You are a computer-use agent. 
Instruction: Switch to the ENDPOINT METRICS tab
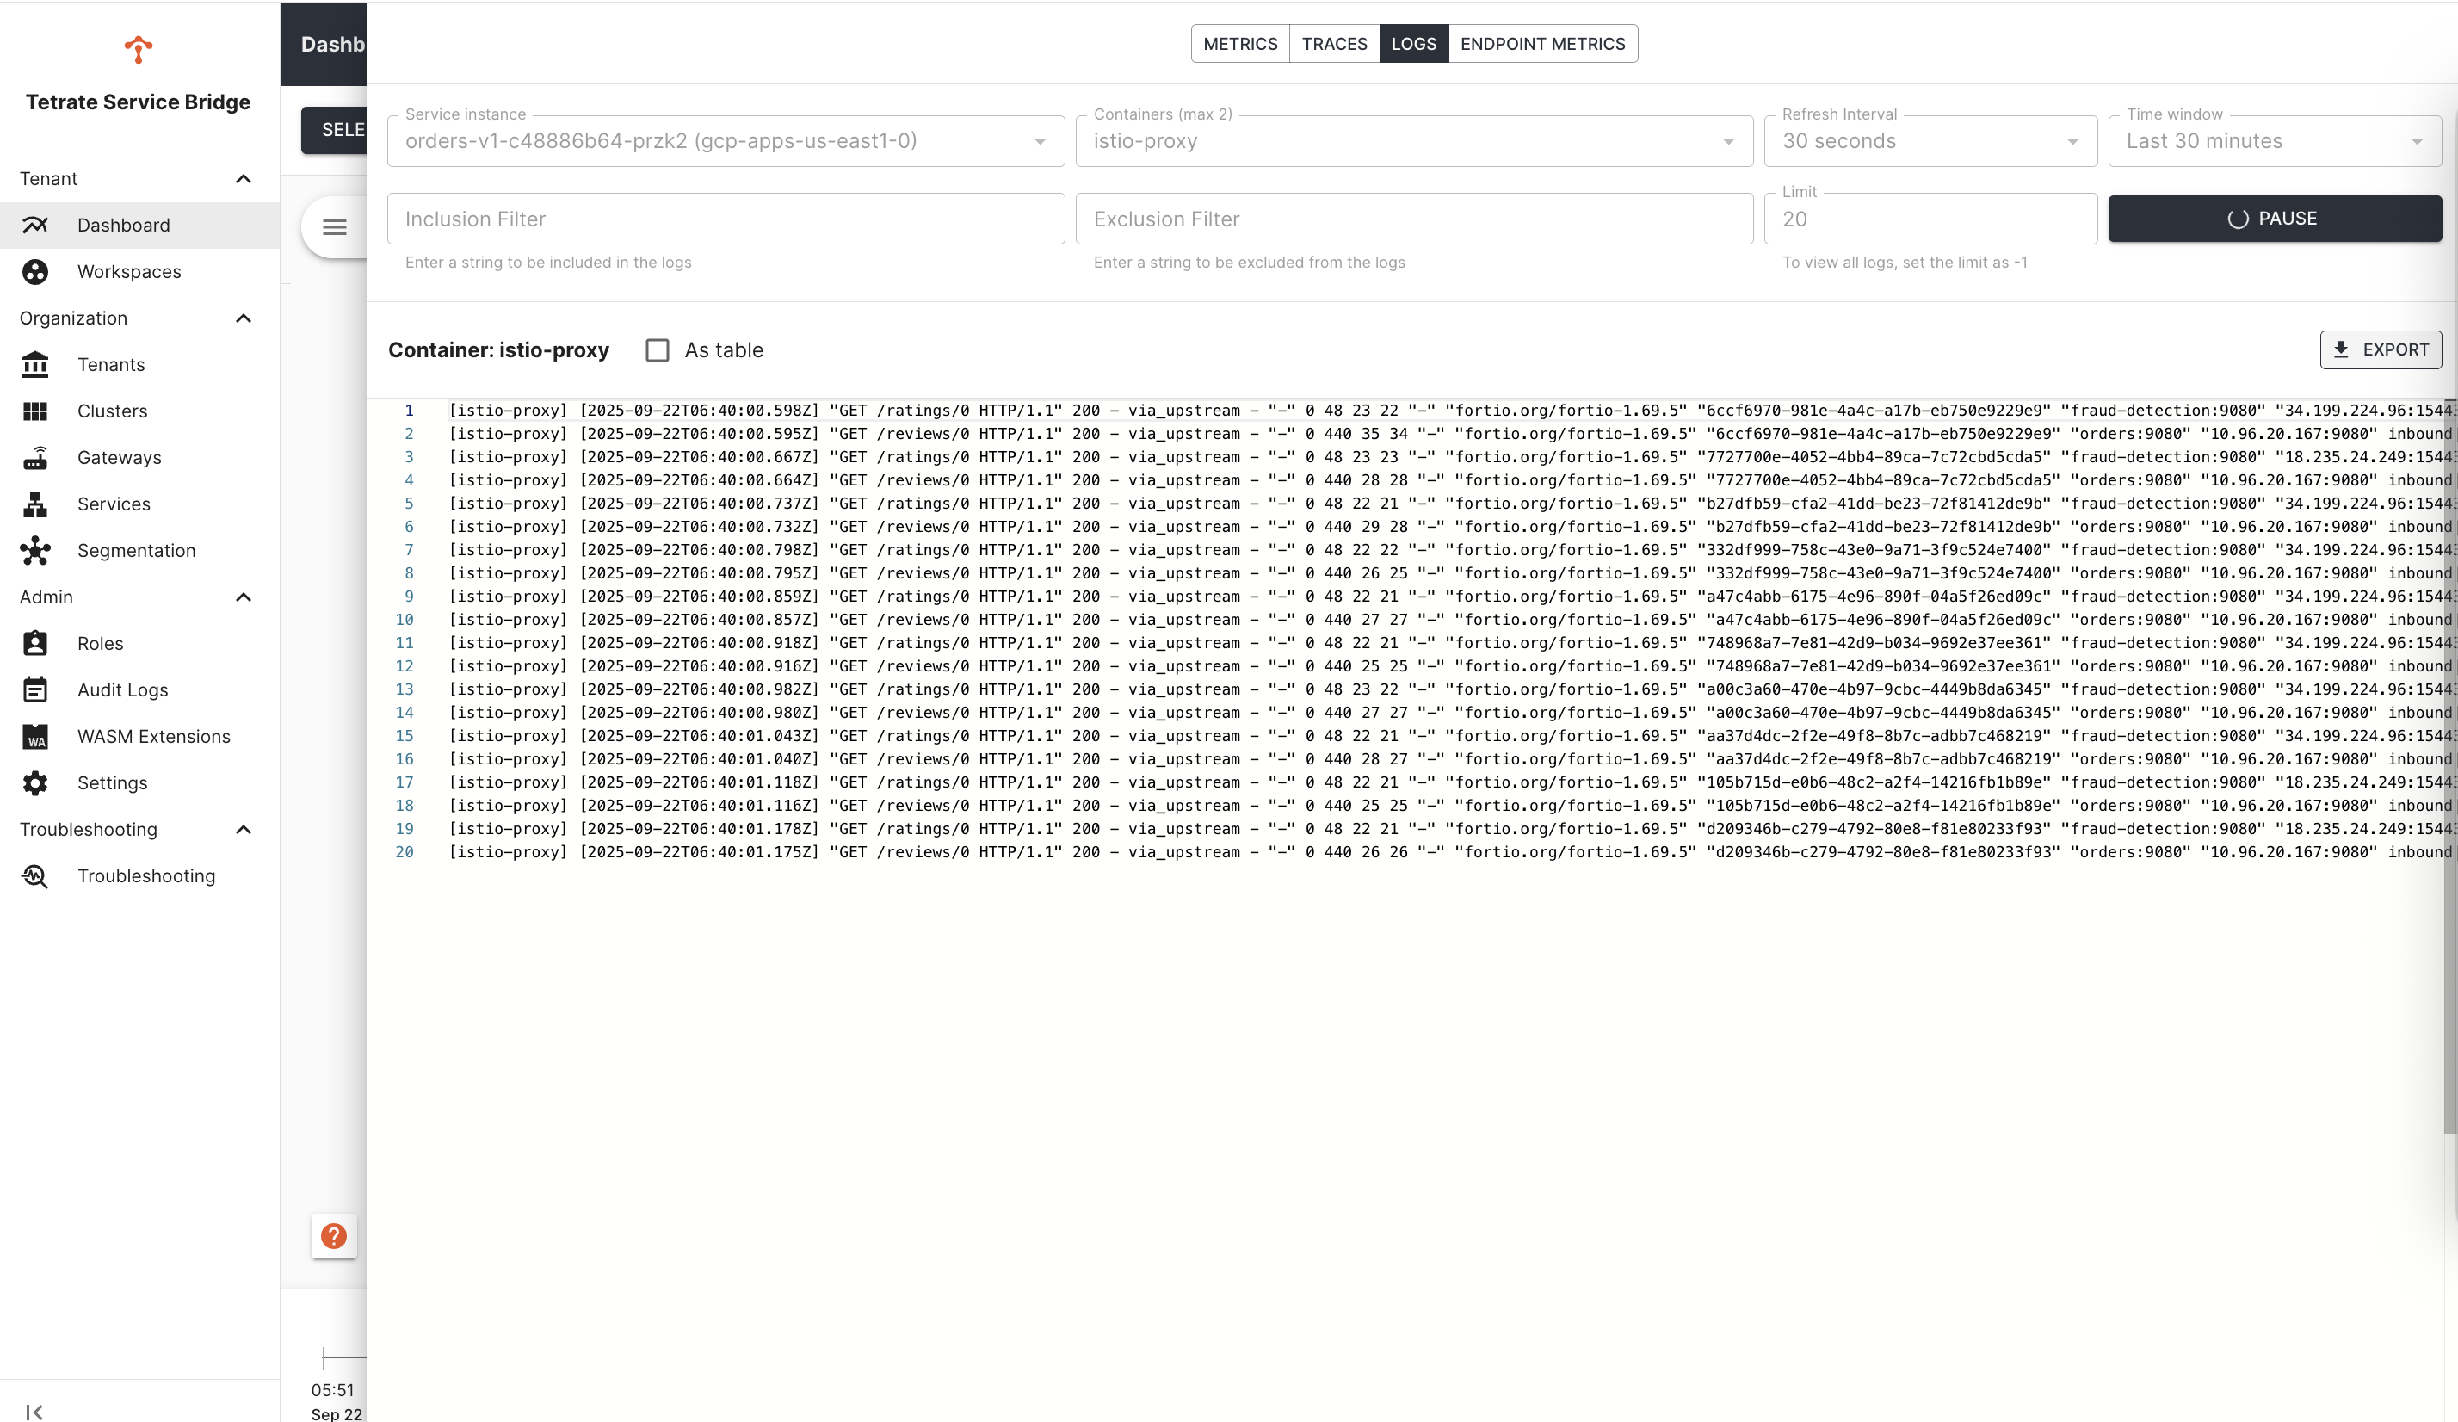click(x=1542, y=44)
